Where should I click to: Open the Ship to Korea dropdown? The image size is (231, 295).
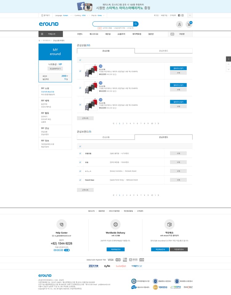click(x=98, y=15)
